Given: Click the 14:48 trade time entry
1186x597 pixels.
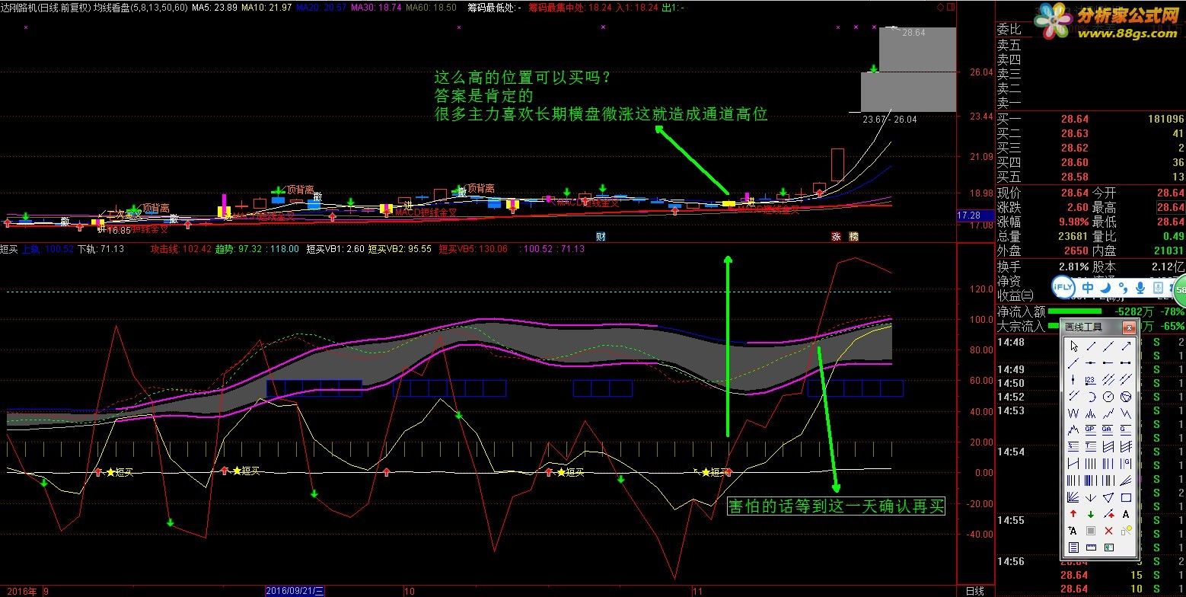Looking at the screenshot, I should 1011,342.
